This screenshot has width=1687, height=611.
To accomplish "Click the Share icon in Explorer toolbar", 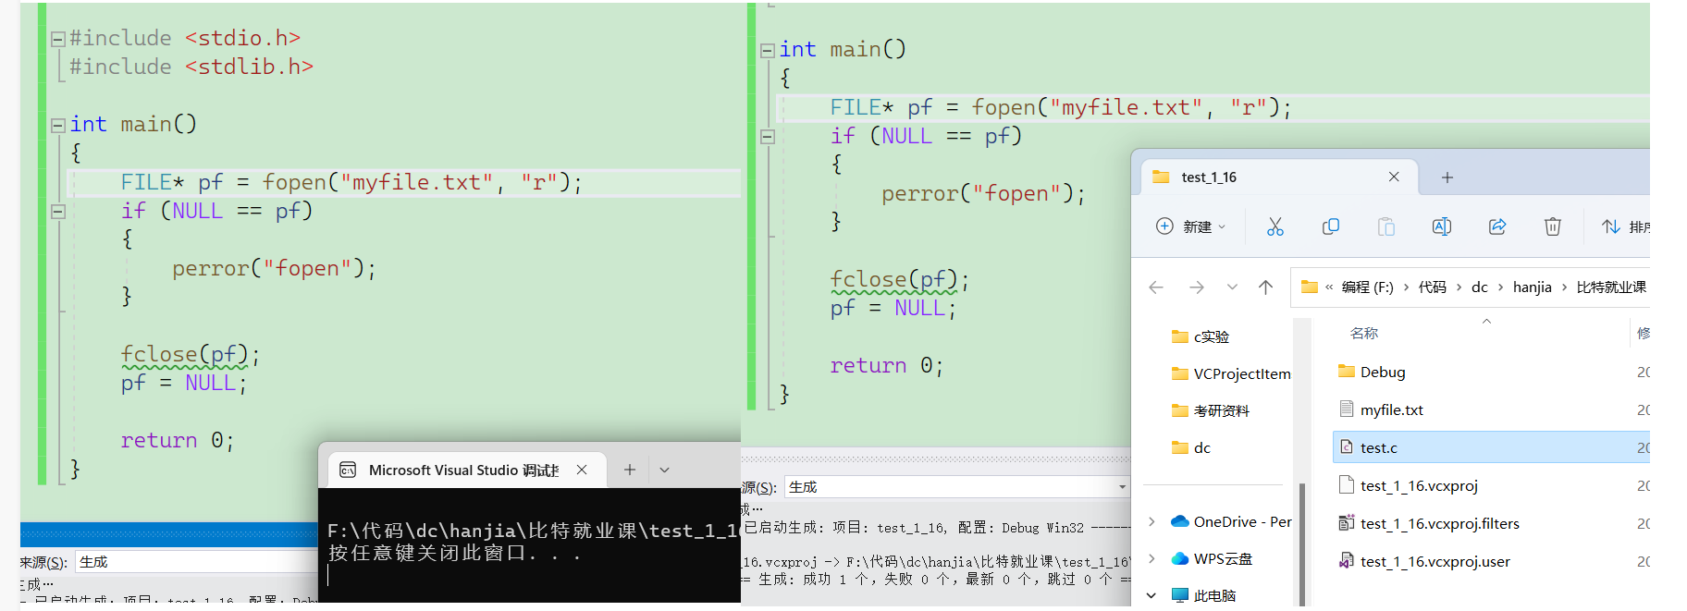I will tap(1496, 226).
